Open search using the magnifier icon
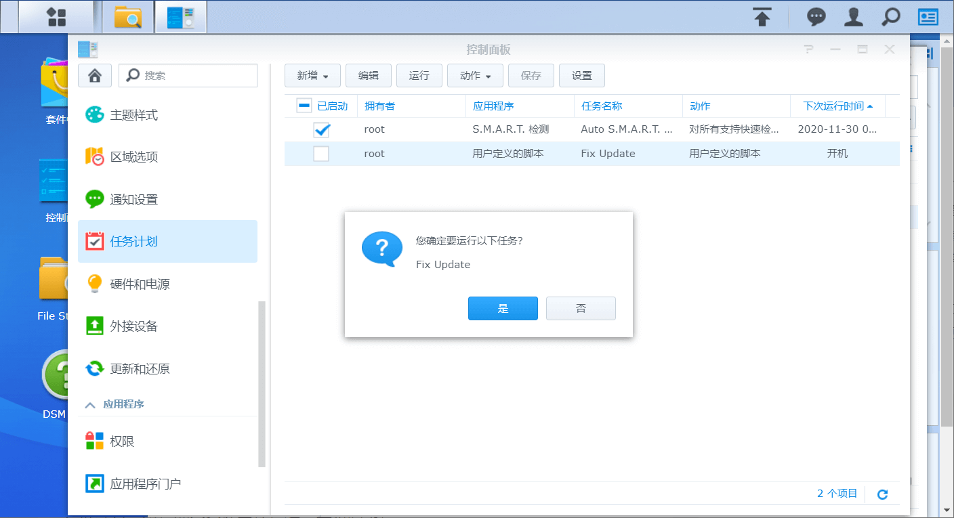This screenshot has height=518, width=954. (890, 16)
